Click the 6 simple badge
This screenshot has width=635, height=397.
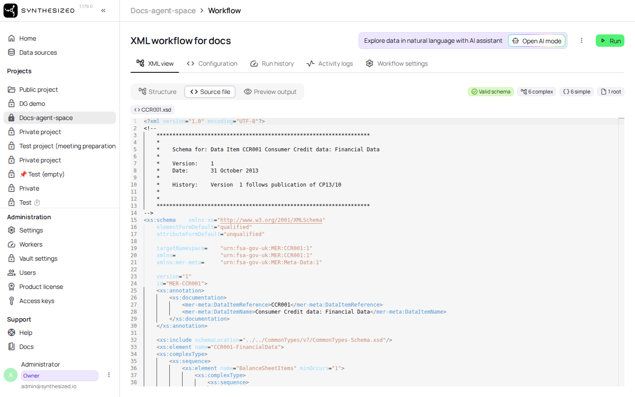(577, 92)
